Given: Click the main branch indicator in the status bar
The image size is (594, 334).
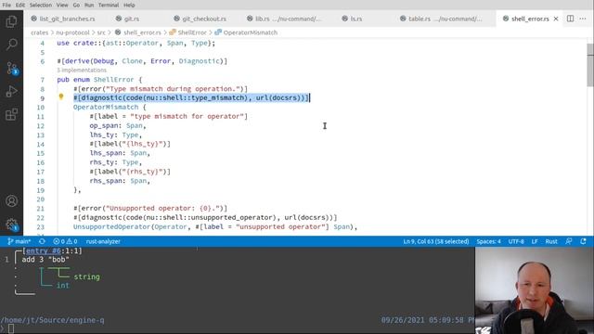Looking at the screenshot, I should point(19,241).
